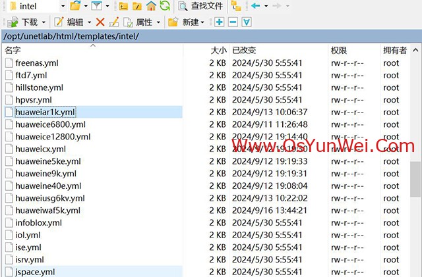Click the gray forward arrow
Image resolution: width=422 pixels, height=277 pixels.
click(x=277, y=6)
